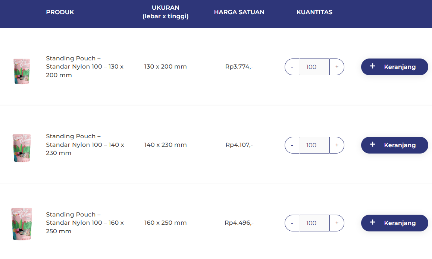This screenshot has width=432, height=259.
Task: Open the 140 x 230 mm pouch thumbnail
Action: tap(22, 148)
